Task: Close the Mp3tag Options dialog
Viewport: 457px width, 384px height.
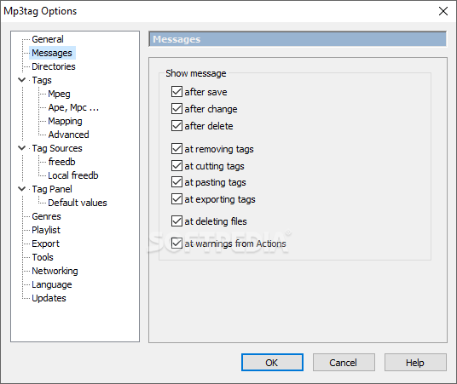Action: tap(443, 11)
